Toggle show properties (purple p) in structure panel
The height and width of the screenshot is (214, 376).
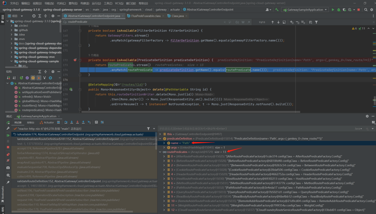click(x=27, y=78)
